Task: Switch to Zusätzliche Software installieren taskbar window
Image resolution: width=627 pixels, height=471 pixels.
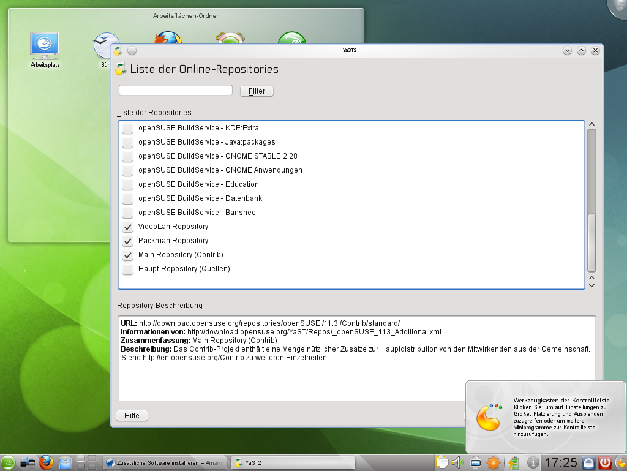Action: click(x=164, y=462)
